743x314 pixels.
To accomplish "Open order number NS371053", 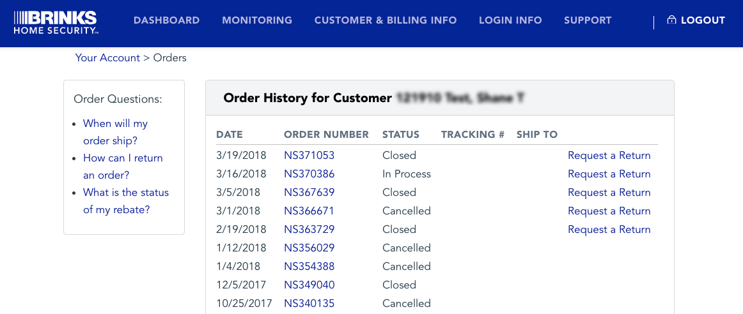I will (309, 155).
